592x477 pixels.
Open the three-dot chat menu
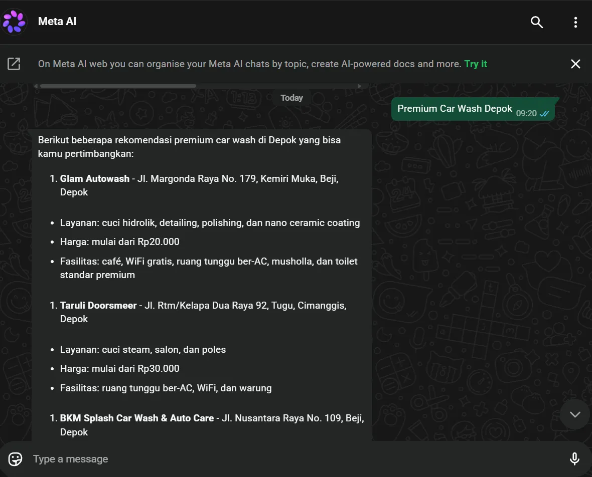pos(575,22)
